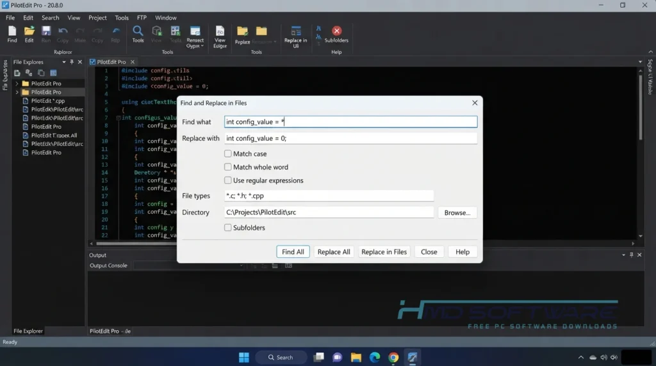Open the Search menu
Image resolution: width=656 pixels, height=366 pixels.
tap(50, 17)
